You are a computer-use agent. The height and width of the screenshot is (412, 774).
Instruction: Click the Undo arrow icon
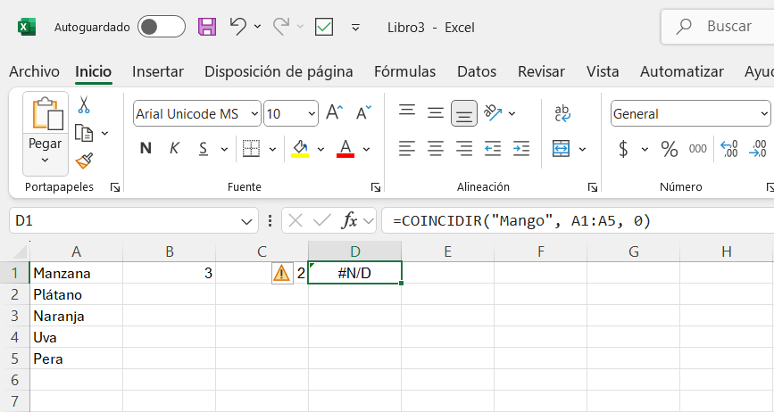coord(238,27)
